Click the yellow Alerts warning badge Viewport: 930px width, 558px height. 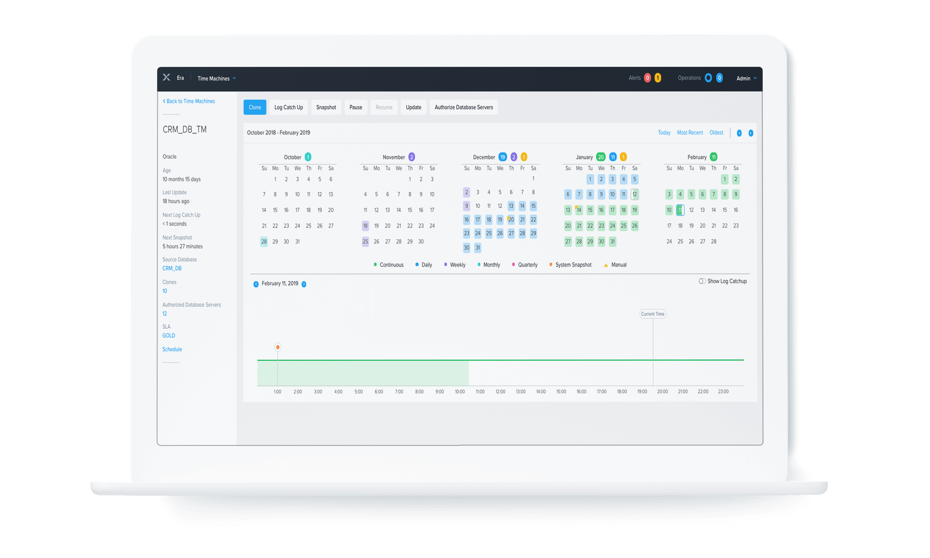point(658,78)
